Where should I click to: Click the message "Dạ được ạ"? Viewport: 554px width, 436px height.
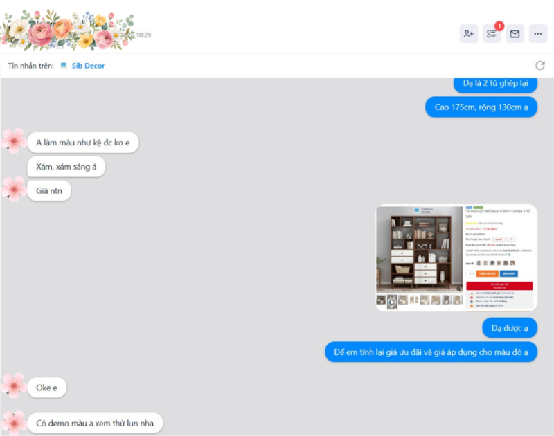tap(510, 328)
